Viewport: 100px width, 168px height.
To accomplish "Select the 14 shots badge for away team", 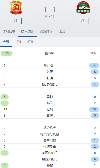I will tap(94, 66).
